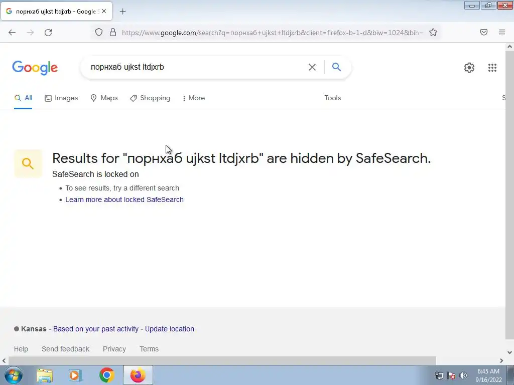The image size is (514, 385).
Task: Click the 'SafeSearch is locked on' text
Action: point(95,174)
